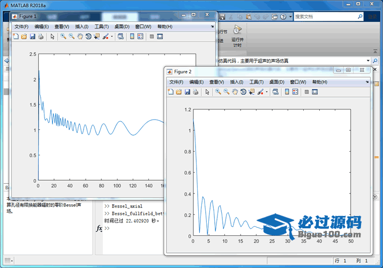Dock Figure 2 using menu bar corner arrow
Viewport: 383px width, 268px height.
tap(367, 82)
